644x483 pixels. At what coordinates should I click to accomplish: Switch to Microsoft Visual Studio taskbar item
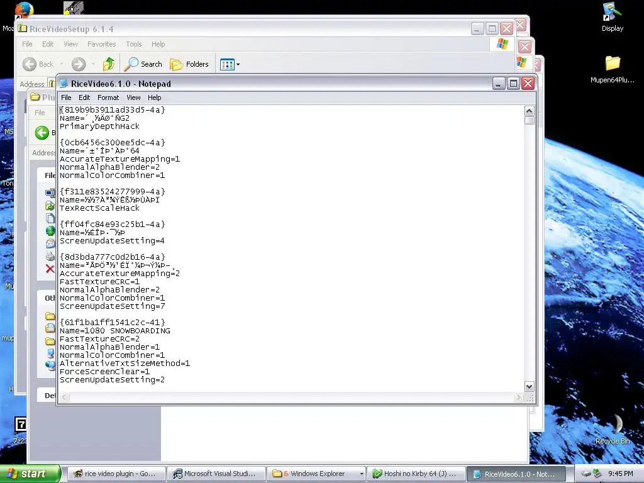tap(216, 474)
